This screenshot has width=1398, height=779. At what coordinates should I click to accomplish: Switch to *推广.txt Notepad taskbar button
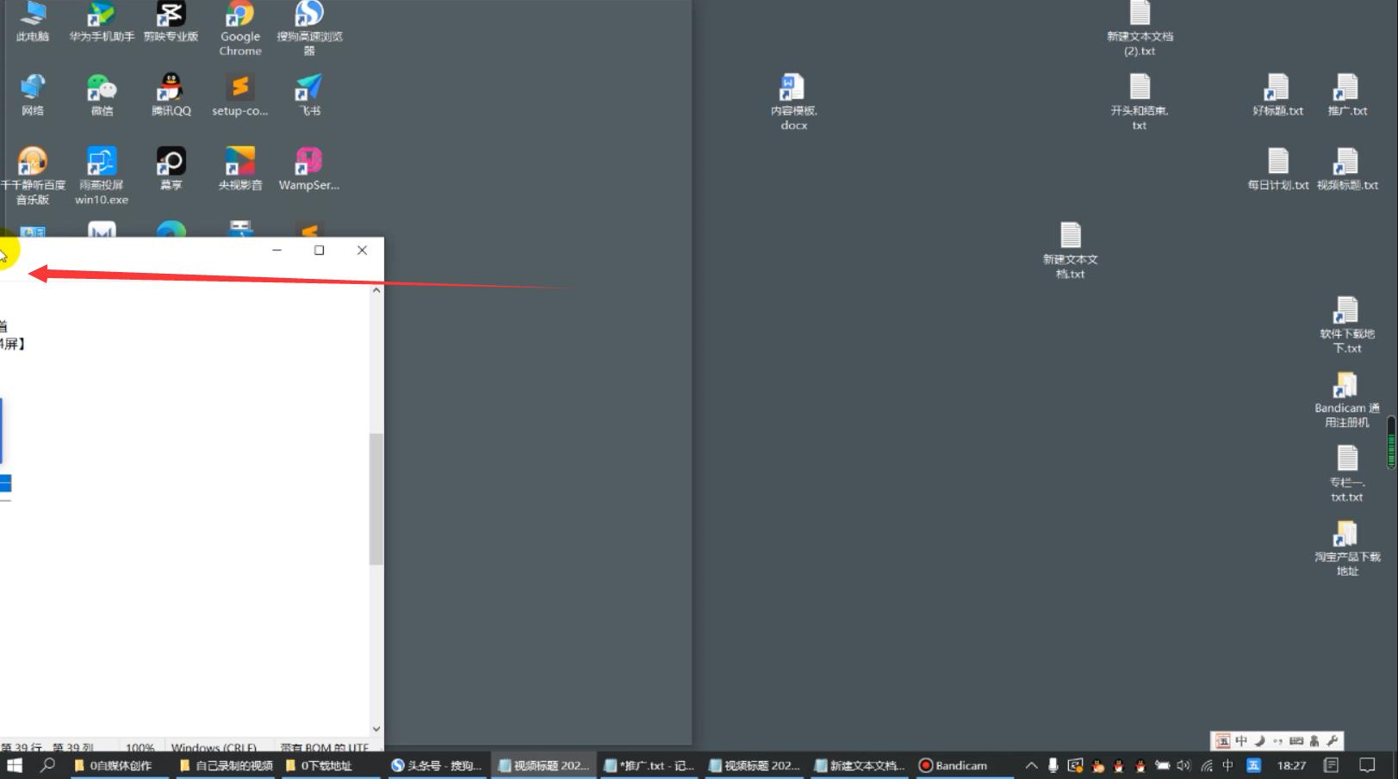tap(649, 765)
